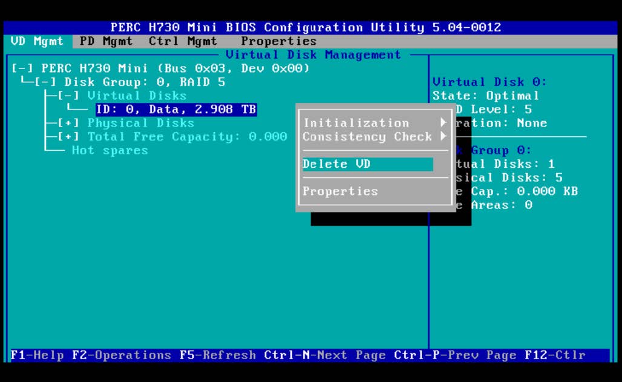Click the Areas: 0 value
The height and width of the screenshot is (382, 622).
pyautogui.click(x=501, y=205)
